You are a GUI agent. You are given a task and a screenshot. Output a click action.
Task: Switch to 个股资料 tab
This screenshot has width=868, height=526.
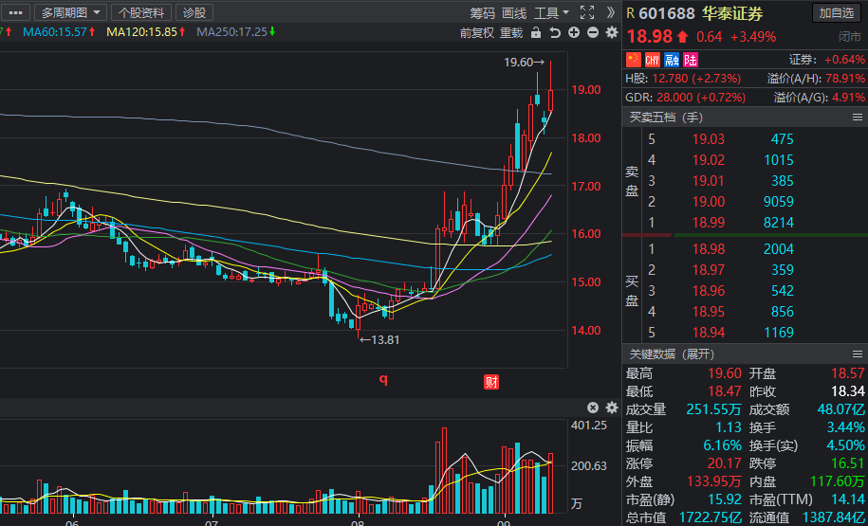(x=141, y=12)
